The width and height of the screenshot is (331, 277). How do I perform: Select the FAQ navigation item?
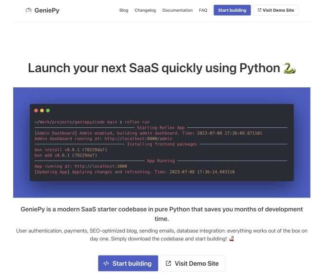tap(203, 10)
